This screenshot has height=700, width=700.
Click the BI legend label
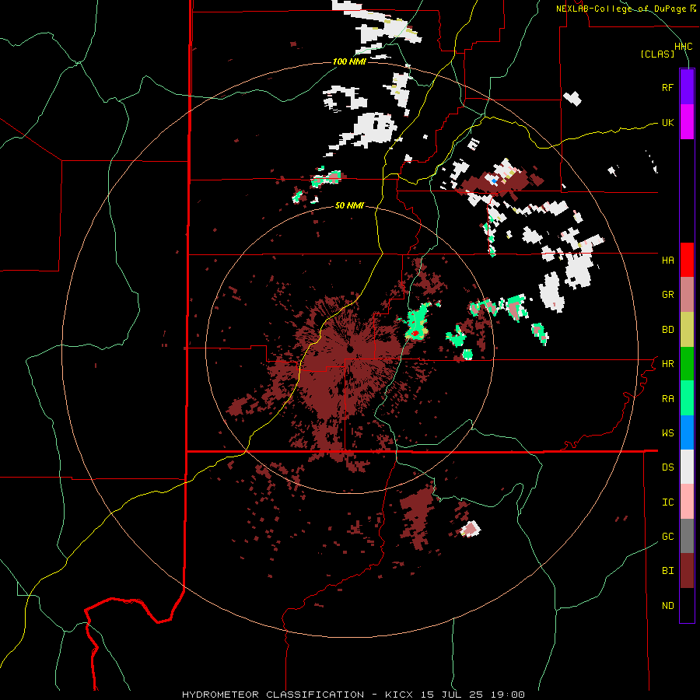click(667, 571)
